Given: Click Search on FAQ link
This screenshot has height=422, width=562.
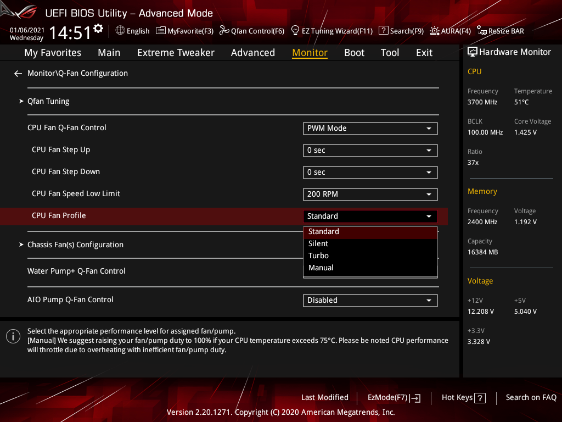Looking at the screenshot, I should click(531, 397).
